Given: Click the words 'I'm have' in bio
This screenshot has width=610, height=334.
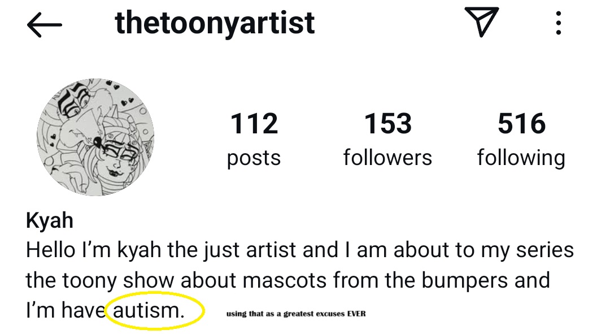Looking at the screenshot, I should (66, 310).
